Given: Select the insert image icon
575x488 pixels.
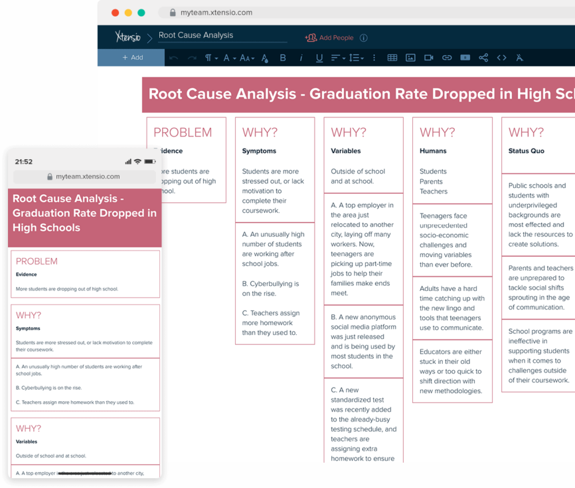Looking at the screenshot, I should (410, 58).
